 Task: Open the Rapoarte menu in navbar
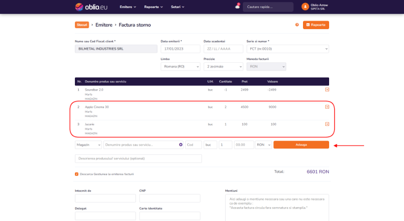[x=154, y=7]
